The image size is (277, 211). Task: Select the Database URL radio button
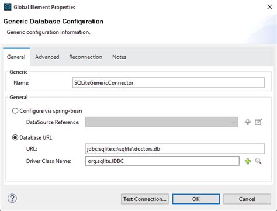pyautogui.click(x=15, y=137)
